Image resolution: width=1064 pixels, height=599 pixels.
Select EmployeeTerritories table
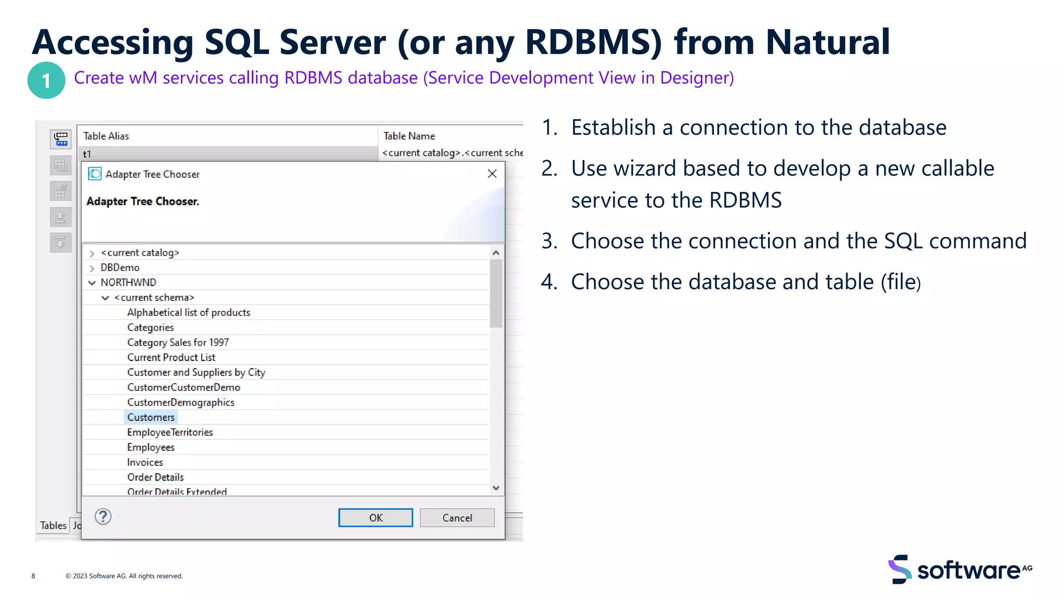pos(170,433)
